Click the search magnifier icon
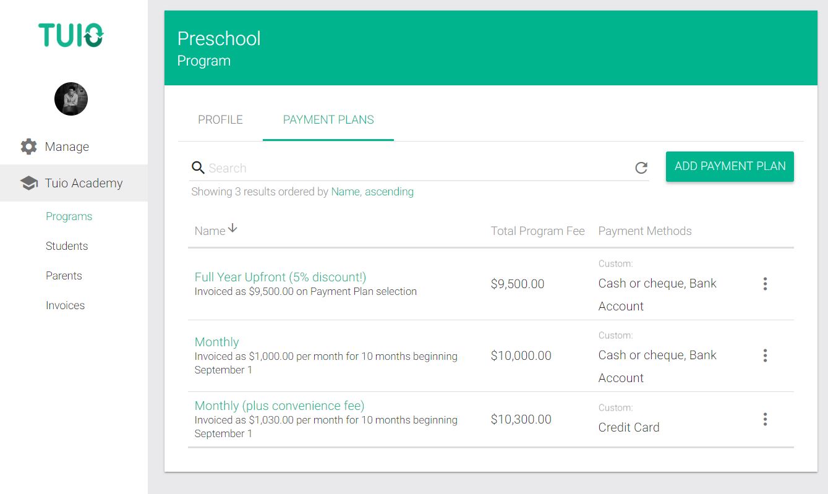 [x=198, y=168]
